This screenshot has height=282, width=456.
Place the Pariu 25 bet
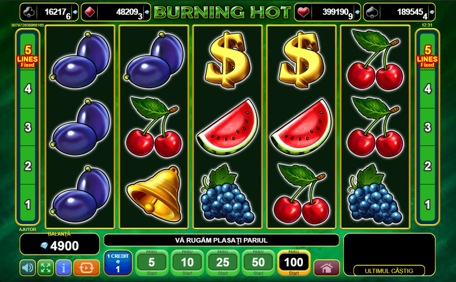223,263
